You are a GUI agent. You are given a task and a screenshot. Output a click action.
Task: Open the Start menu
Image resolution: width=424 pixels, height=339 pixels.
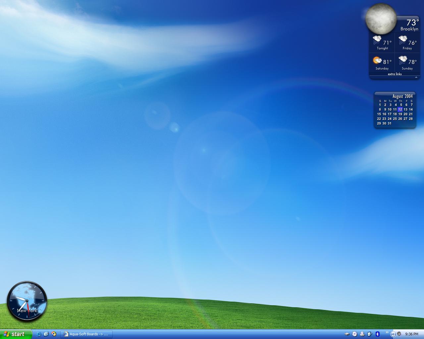coord(16,334)
